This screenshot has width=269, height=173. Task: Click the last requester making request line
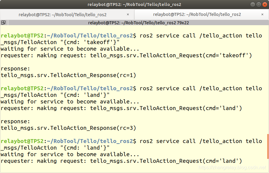coord(121,161)
